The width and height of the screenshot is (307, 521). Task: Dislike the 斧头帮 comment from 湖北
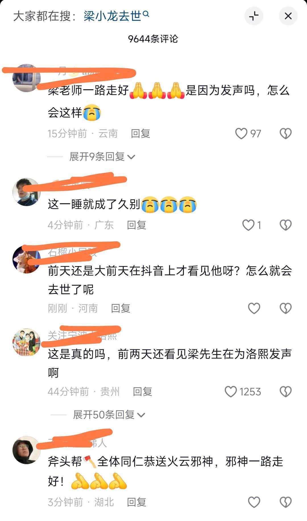coord(285,502)
